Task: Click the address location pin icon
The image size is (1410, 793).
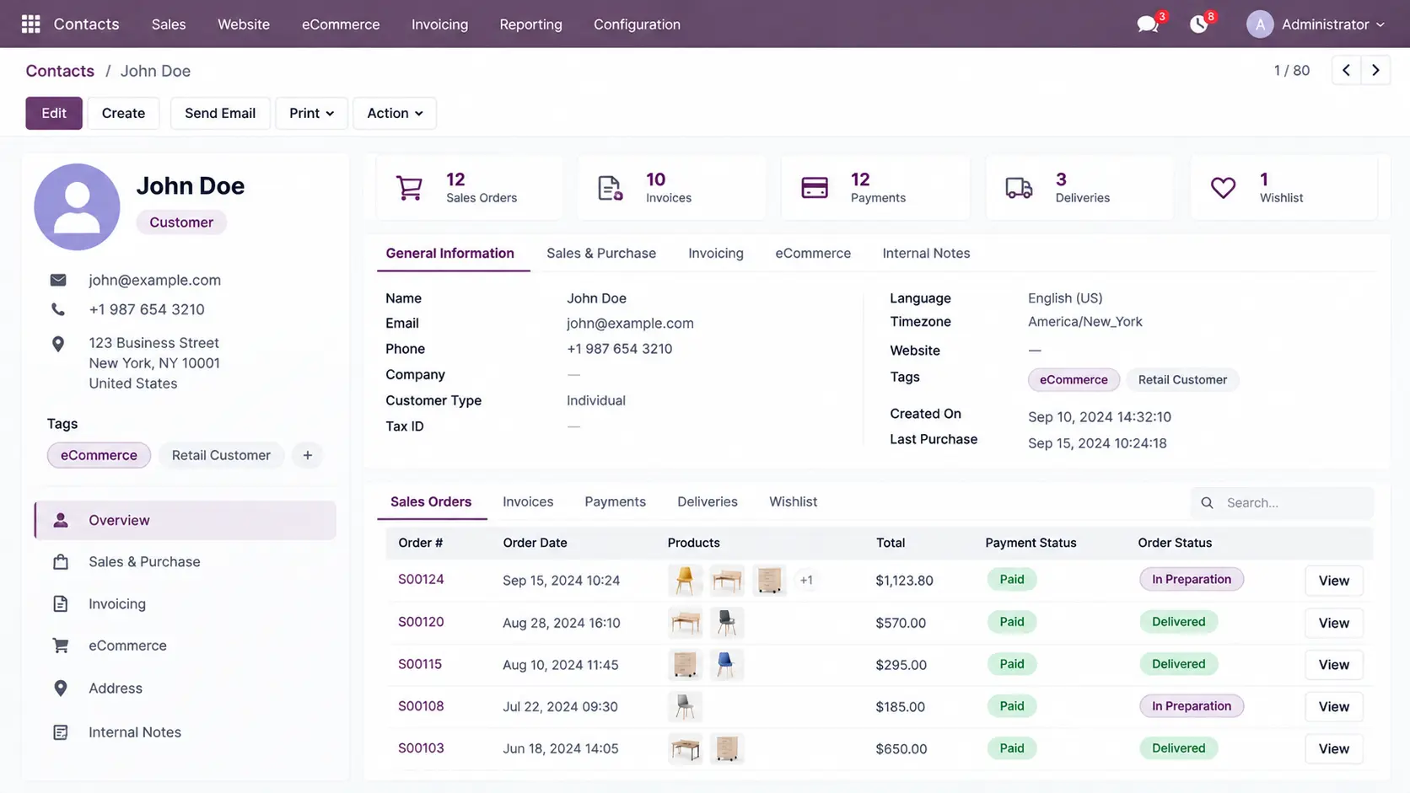Action: pos(58,344)
